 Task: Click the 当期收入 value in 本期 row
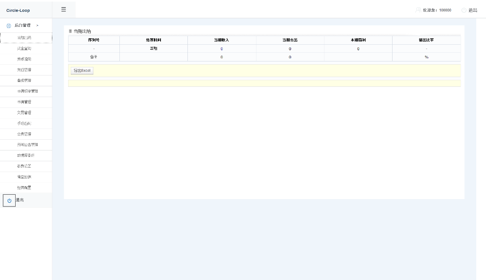point(221,49)
